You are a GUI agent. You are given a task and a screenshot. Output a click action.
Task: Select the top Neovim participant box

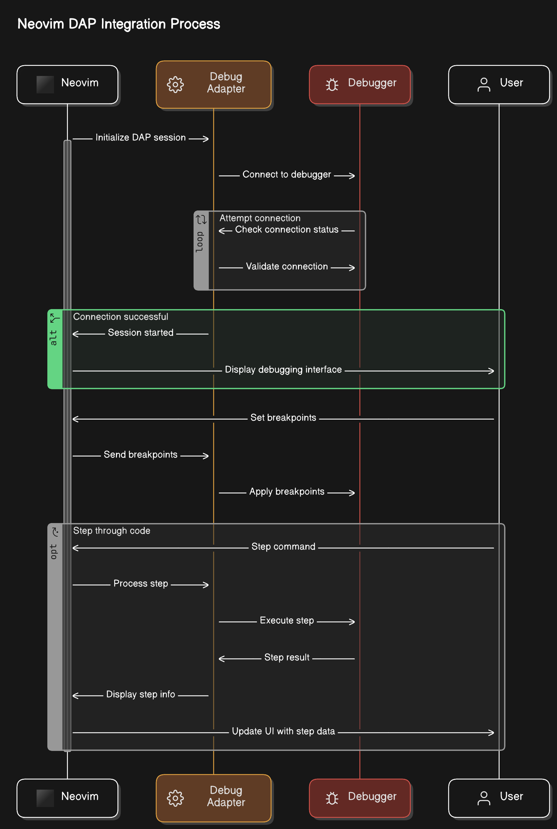(x=68, y=85)
